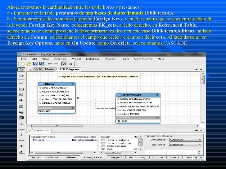This screenshot has width=226, height=169.
Task: Uncheck the cota column checkbox
Action: [x=103, y=149]
